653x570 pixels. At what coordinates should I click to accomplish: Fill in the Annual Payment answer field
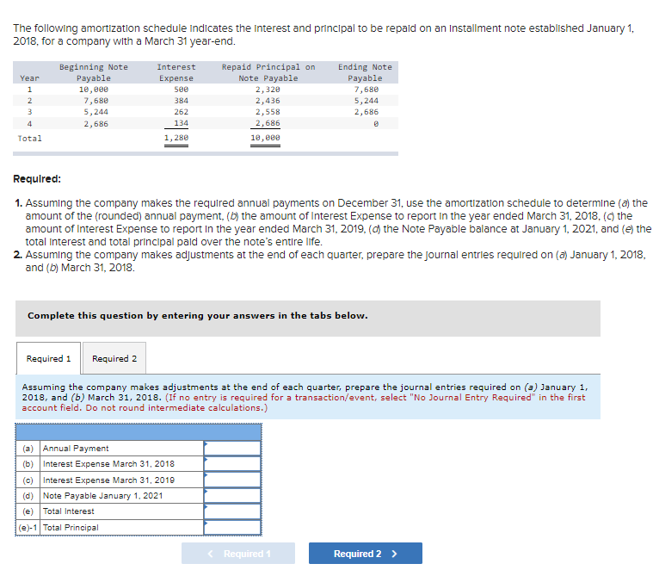(232, 449)
